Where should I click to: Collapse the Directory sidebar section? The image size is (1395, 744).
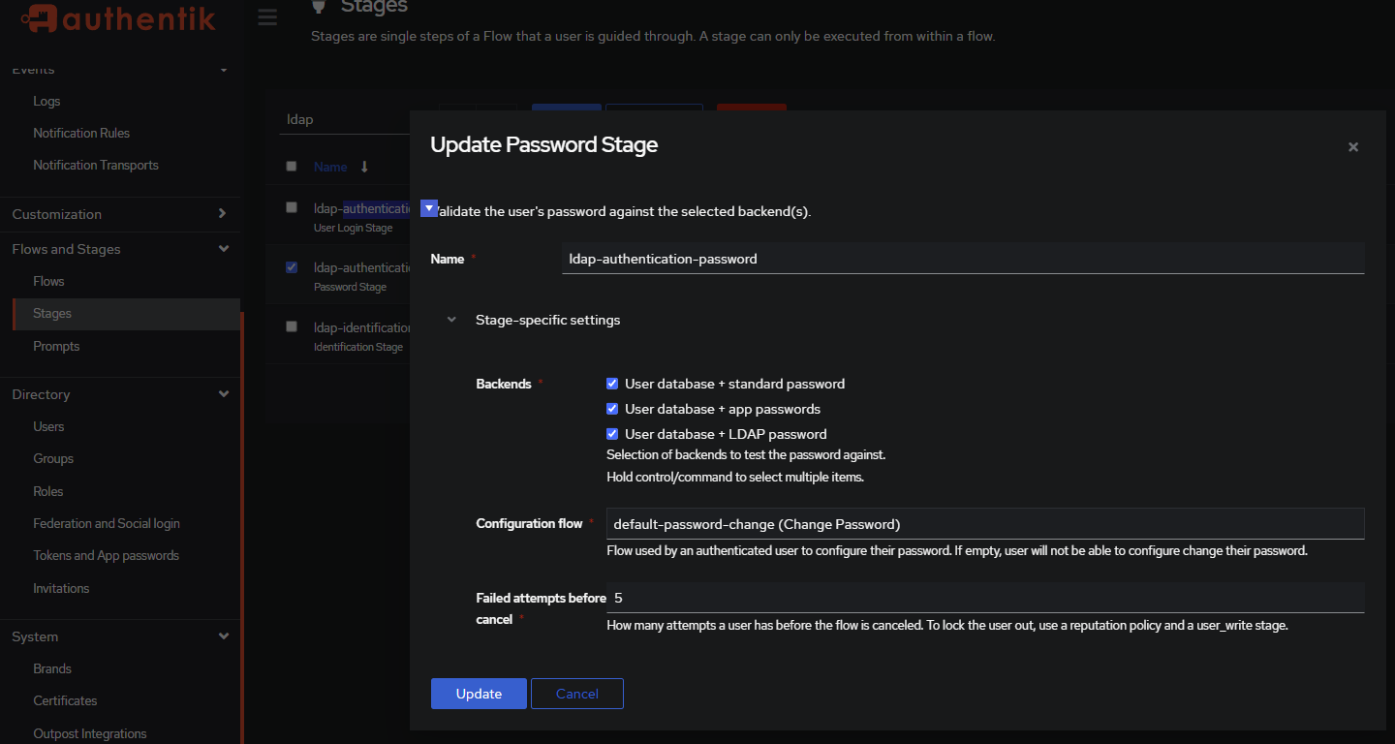[224, 394]
